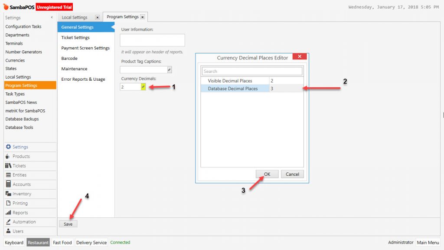
Task: Save the program settings
Action: (68, 224)
